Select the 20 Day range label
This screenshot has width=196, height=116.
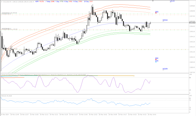(x=88, y=2)
